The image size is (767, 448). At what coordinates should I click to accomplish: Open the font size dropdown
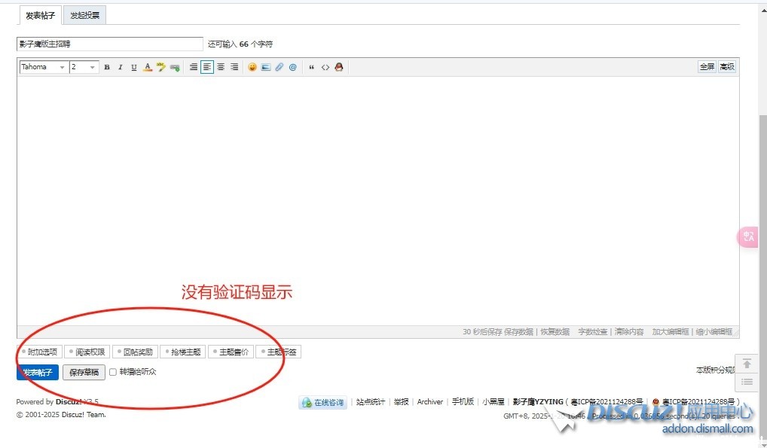[84, 67]
